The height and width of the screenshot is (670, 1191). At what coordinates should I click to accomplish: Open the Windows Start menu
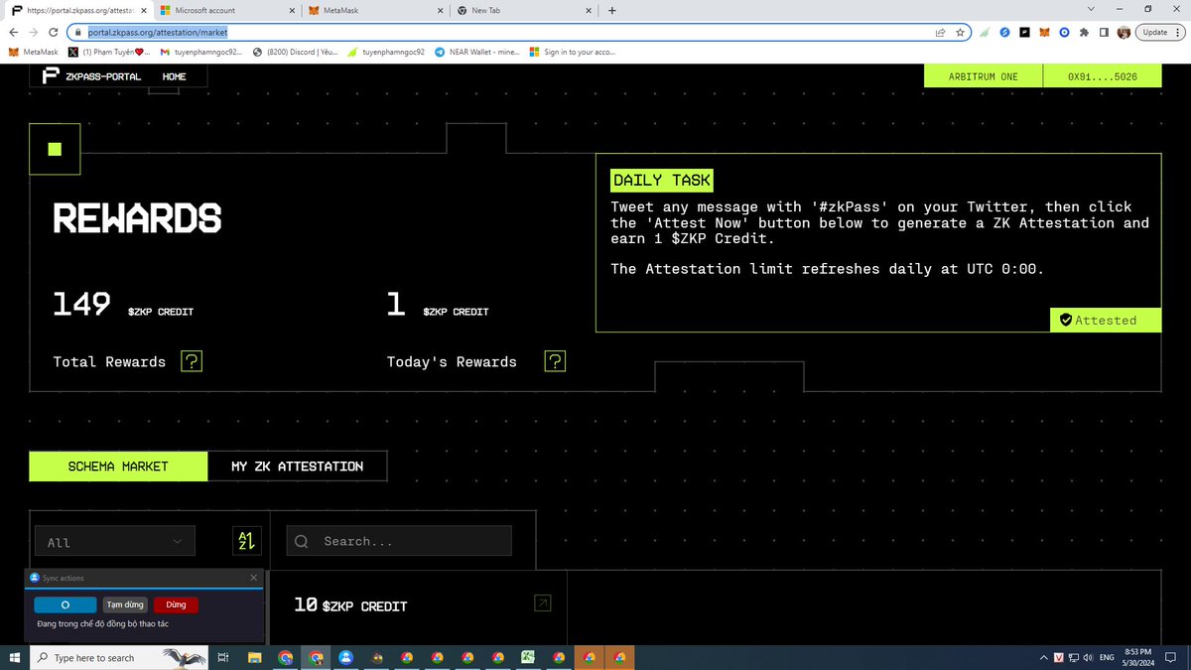coord(14,657)
